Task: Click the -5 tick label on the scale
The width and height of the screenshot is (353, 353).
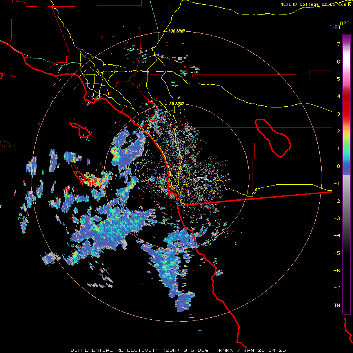Action: (x=337, y=253)
